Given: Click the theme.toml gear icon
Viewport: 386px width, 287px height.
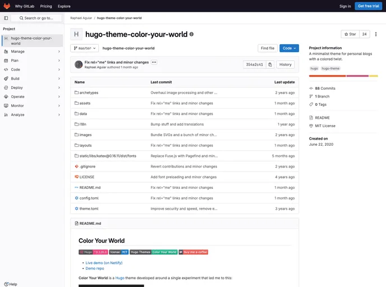Looking at the screenshot, I should pos(76,209).
